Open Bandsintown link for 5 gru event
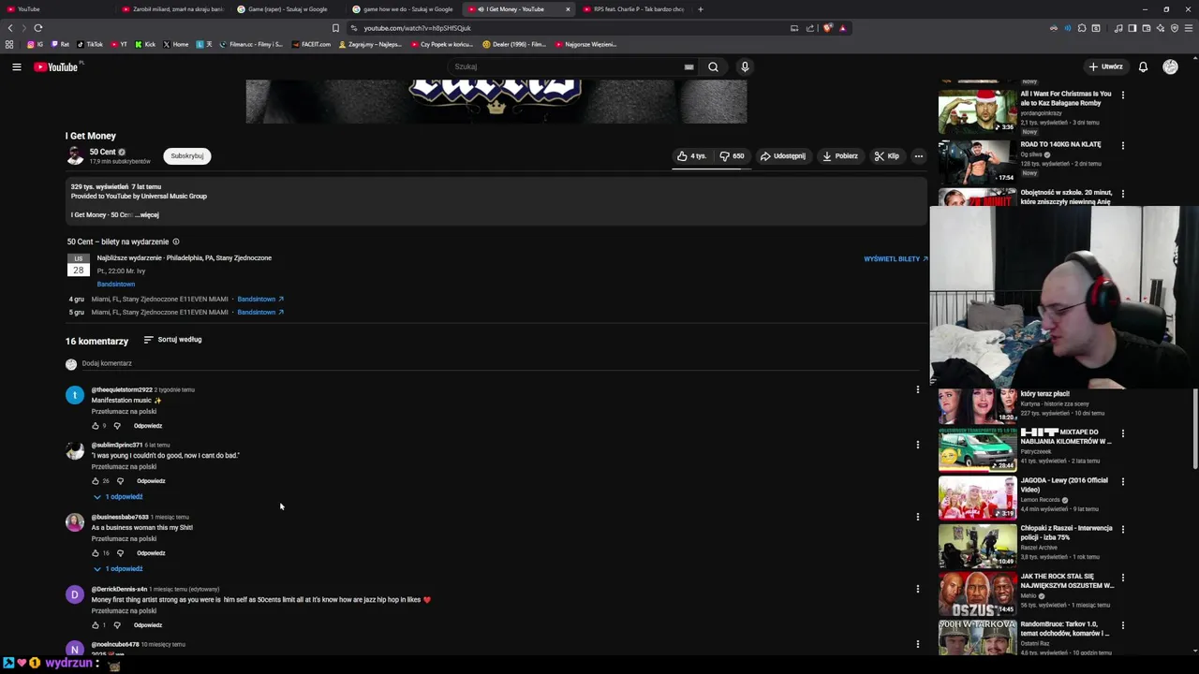Screen dimensions: 1199x674 [x=260, y=312]
